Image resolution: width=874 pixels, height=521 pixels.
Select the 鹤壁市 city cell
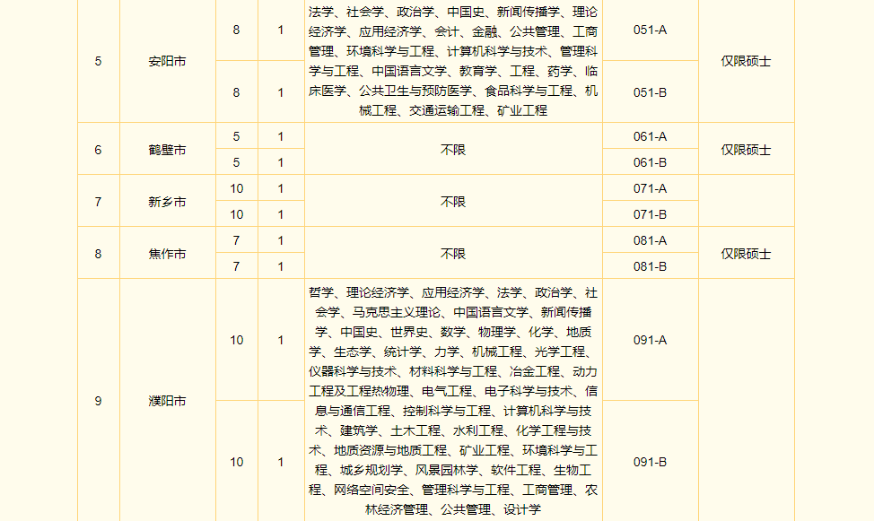[167, 150]
